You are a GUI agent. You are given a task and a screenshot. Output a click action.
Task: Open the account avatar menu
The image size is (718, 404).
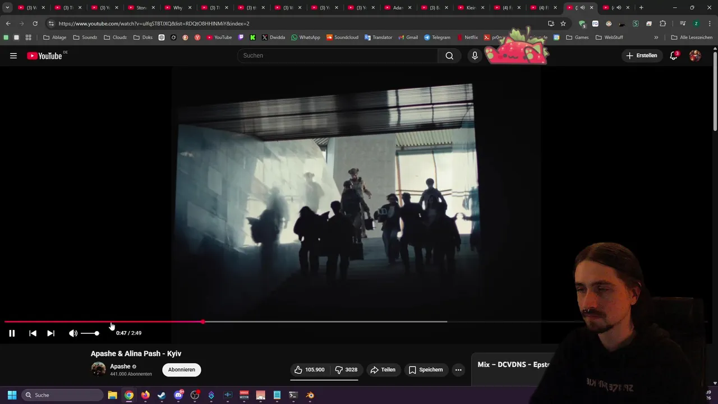(695, 56)
